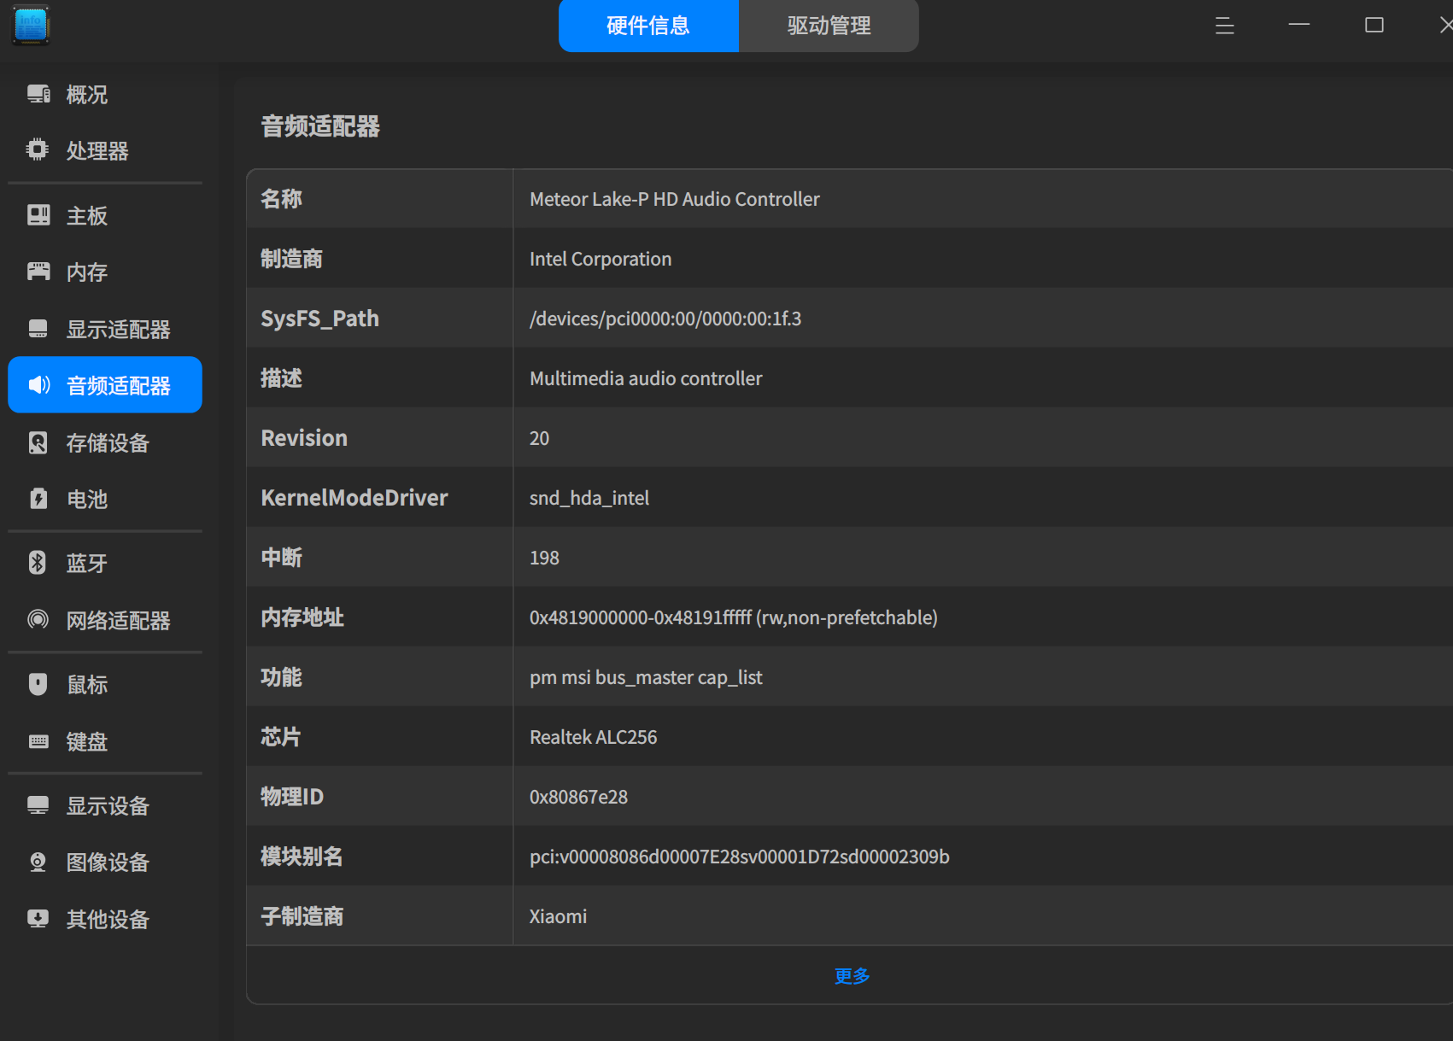Viewport: 1453px width, 1041px height.
Task: Click the pci:v00008086 module alias value
Action: pyautogui.click(x=740, y=857)
